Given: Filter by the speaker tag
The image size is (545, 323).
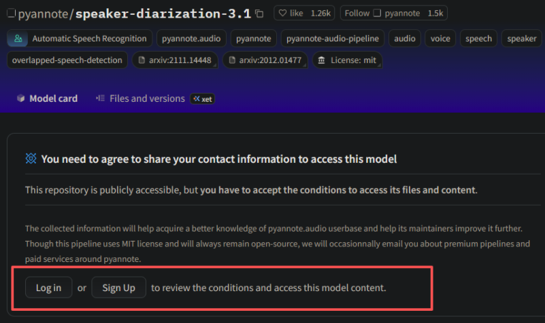Looking at the screenshot, I should click(x=522, y=39).
